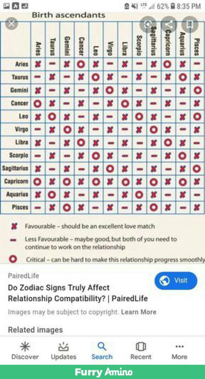The height and width of the screenshot is (379, 205).
Task: Open the Learn More link
Action: [x=138, y=312]
